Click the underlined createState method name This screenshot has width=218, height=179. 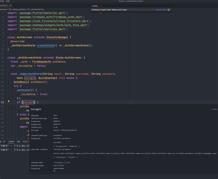click(x=46, y=45)
